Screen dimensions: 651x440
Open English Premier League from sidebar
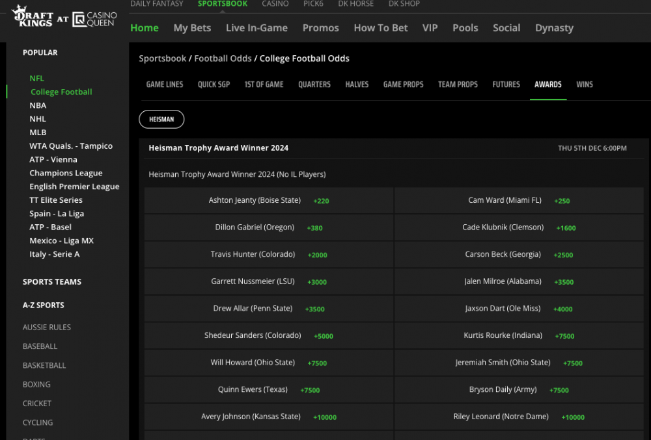74,187
